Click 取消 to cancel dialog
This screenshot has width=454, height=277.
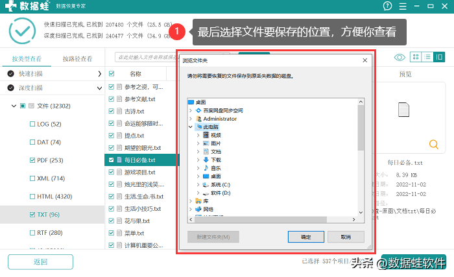click(x=346, y=237)
